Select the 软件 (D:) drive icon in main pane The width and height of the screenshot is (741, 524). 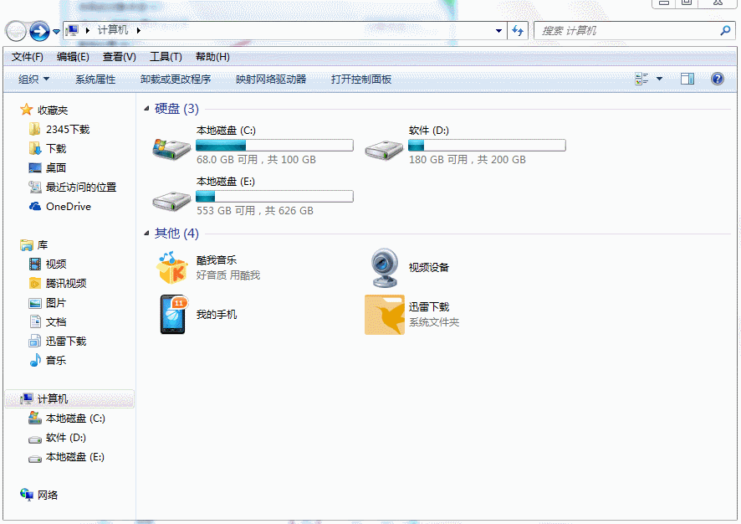tap(384, 150)
